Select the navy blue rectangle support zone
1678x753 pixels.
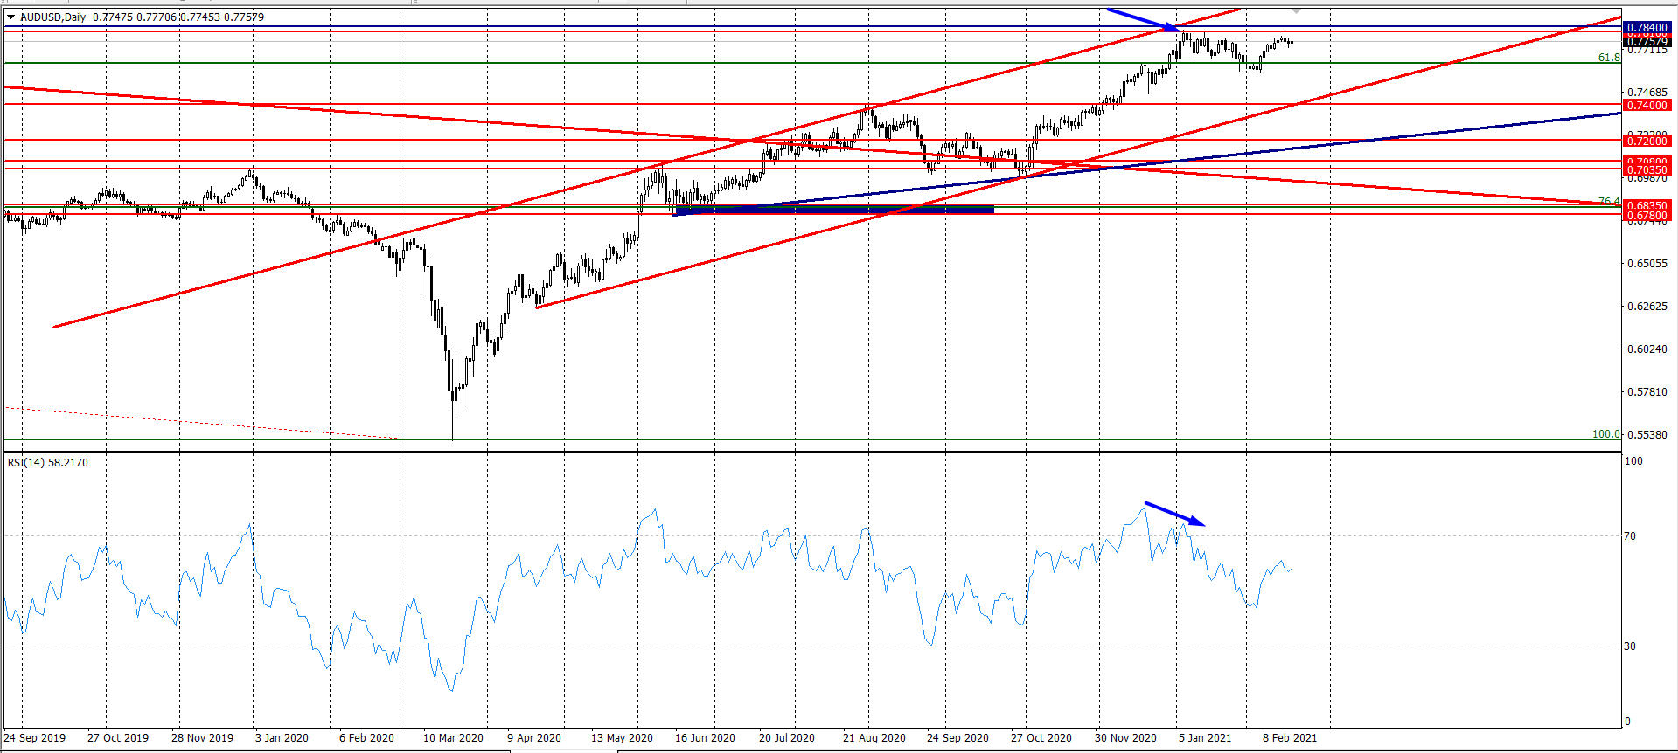coord(834,210)
